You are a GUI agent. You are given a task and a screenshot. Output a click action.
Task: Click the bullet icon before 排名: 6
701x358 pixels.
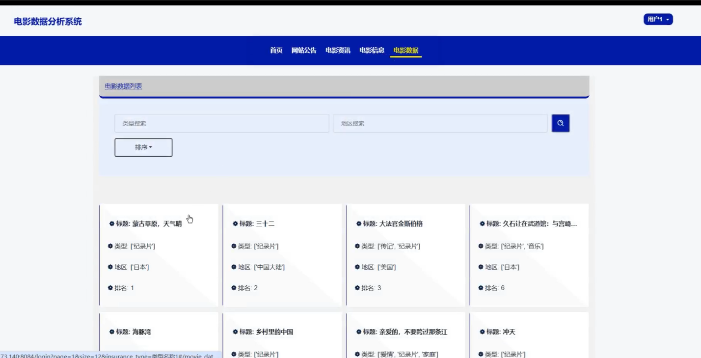[x=481, y=288]
